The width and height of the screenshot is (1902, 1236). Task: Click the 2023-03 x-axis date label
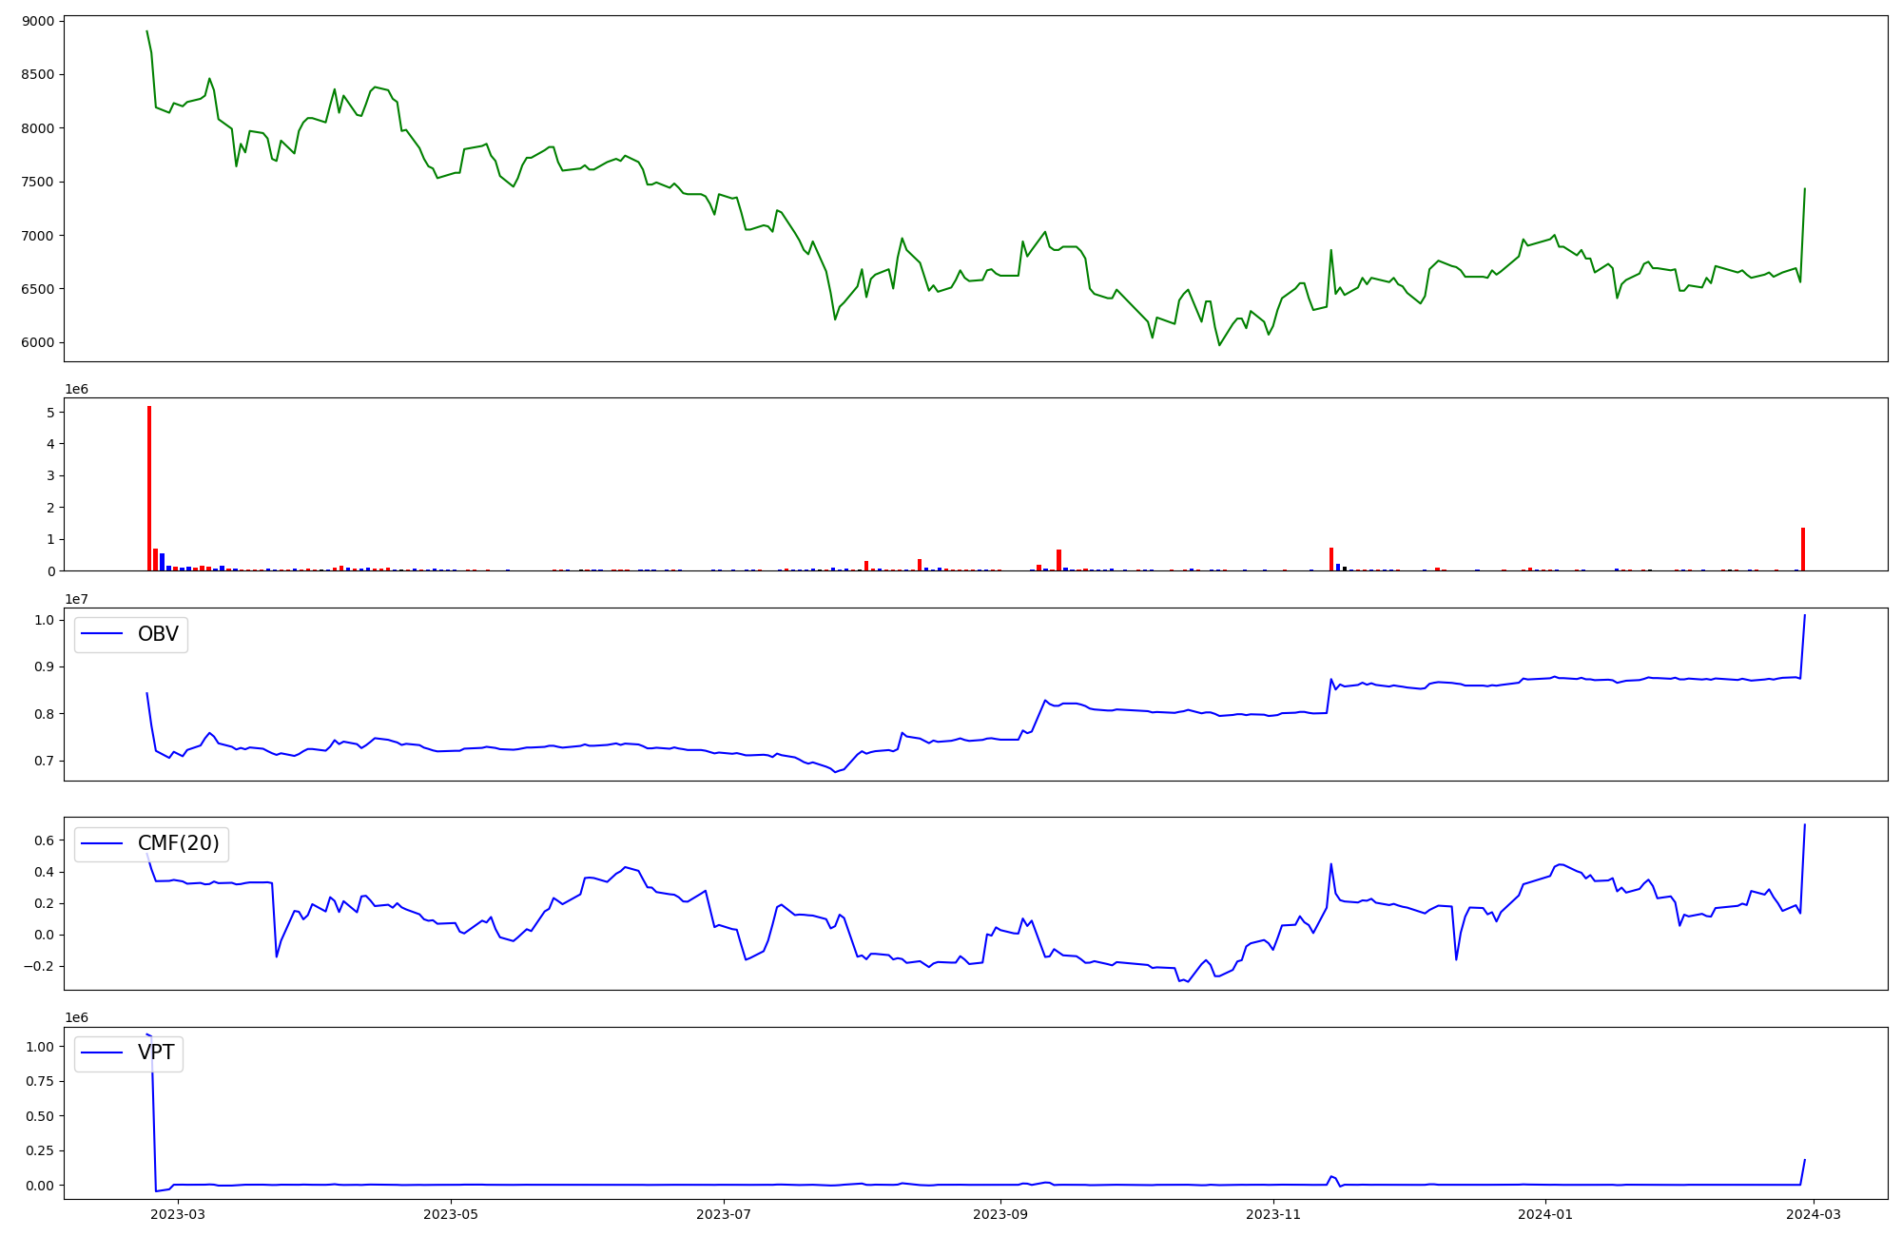178,1214
